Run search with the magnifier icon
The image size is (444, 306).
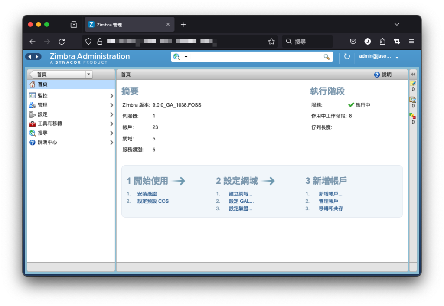point(326,57)
